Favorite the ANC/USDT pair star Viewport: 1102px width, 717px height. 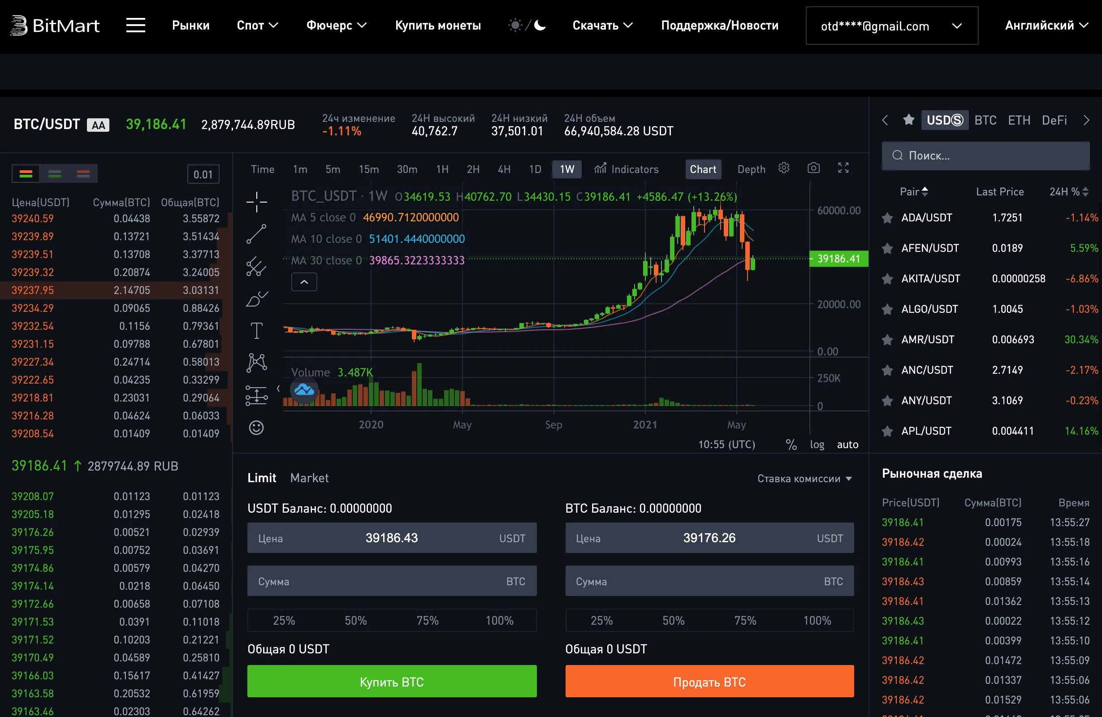pyautogui.click(x=887, y=370)
